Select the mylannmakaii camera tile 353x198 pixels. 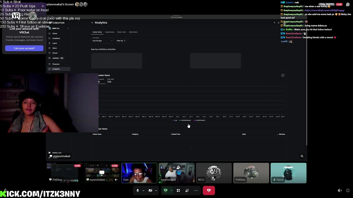point(176,173)
